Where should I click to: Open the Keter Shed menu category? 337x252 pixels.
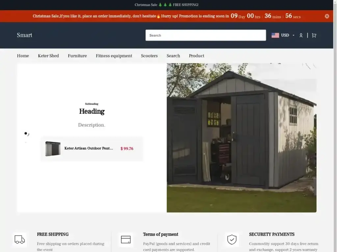[48, 56]
